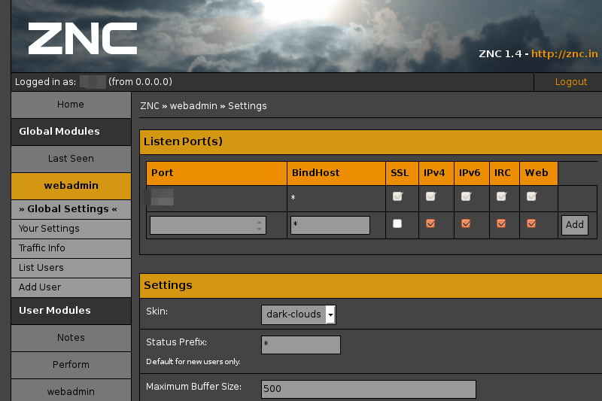
Task: Click the existing listener's BindHost asterisk
Action: (x=293, y=198)
